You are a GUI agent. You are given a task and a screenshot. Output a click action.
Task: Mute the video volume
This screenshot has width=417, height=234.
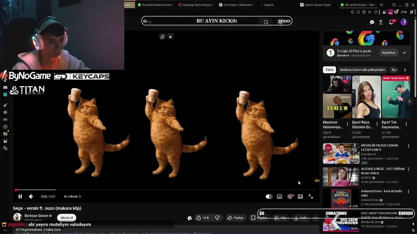[x=31, y=196]
